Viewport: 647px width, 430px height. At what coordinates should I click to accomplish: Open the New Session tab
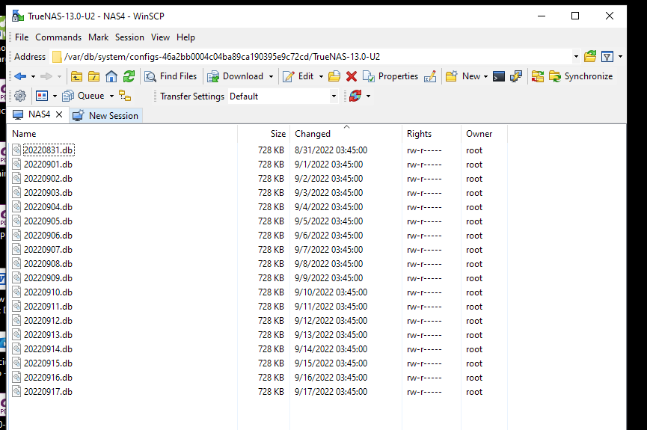click(105, 116)
